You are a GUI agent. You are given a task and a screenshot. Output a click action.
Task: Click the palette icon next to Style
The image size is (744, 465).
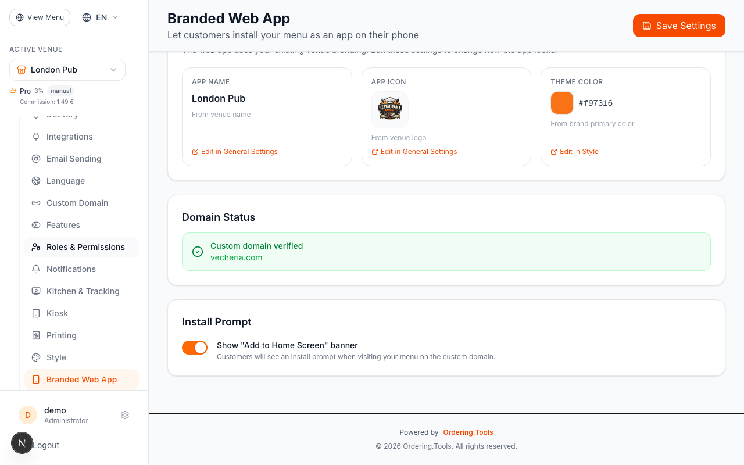(x=36, y=357)
